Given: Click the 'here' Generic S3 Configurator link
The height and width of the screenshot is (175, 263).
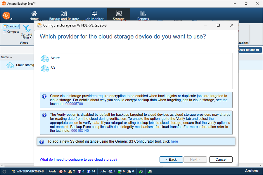Looking at the screenshot, I should 174,141.
